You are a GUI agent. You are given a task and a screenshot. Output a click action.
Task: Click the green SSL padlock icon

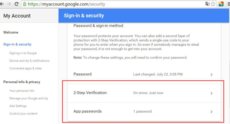(x=24, y=4)
